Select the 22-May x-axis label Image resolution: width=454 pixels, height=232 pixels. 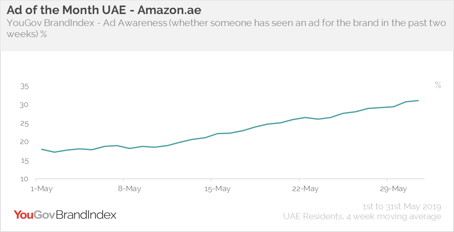click(305, 189)
